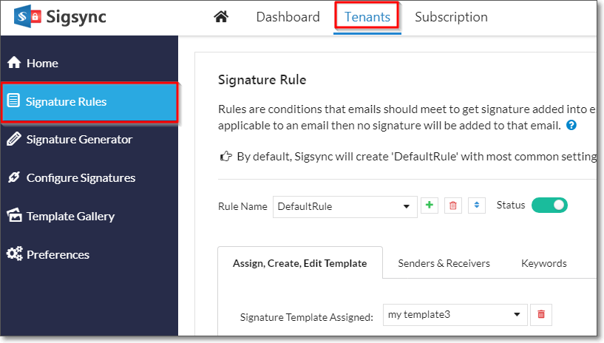Click the Signature Generator pencil icon
The width and height of the screenshot is (604, 343).
tap(14, 139)
